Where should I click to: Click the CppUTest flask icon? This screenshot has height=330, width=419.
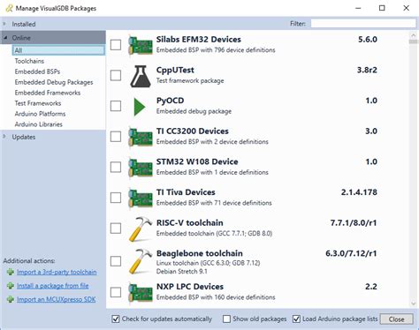pyautogui.click(x=141, y=76)
